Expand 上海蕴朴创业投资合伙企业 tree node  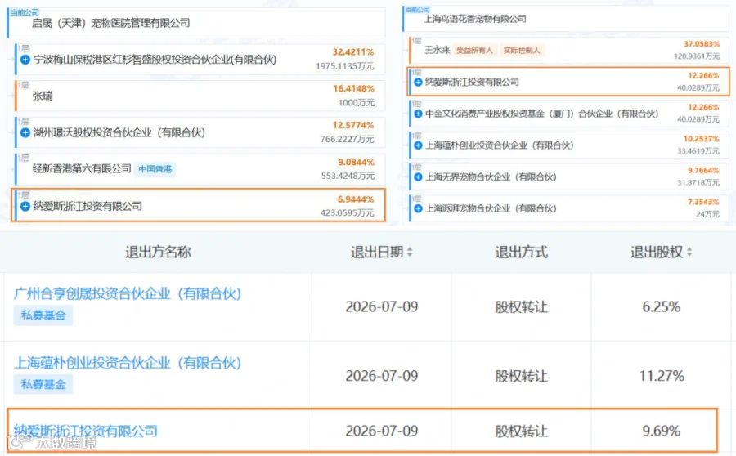click(x=418, y=145)
